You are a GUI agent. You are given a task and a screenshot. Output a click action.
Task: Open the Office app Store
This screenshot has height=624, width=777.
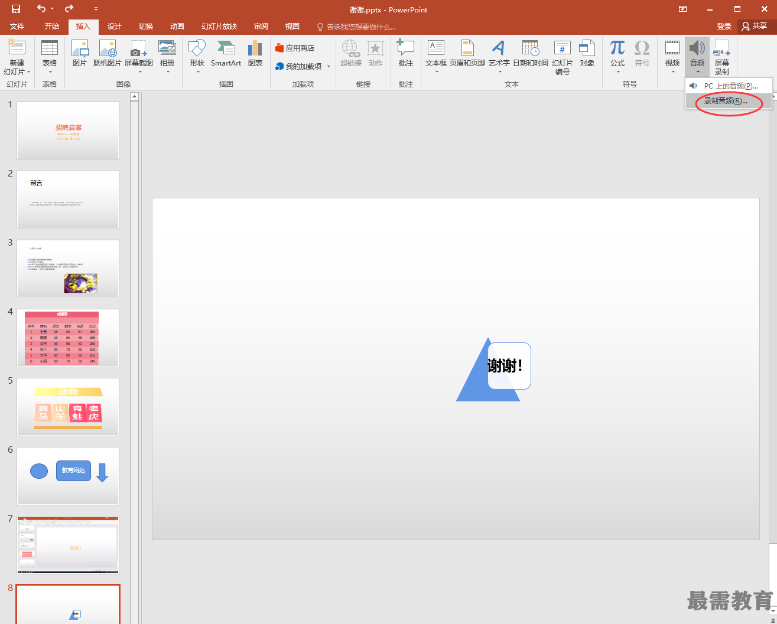[x=295, y=48]
